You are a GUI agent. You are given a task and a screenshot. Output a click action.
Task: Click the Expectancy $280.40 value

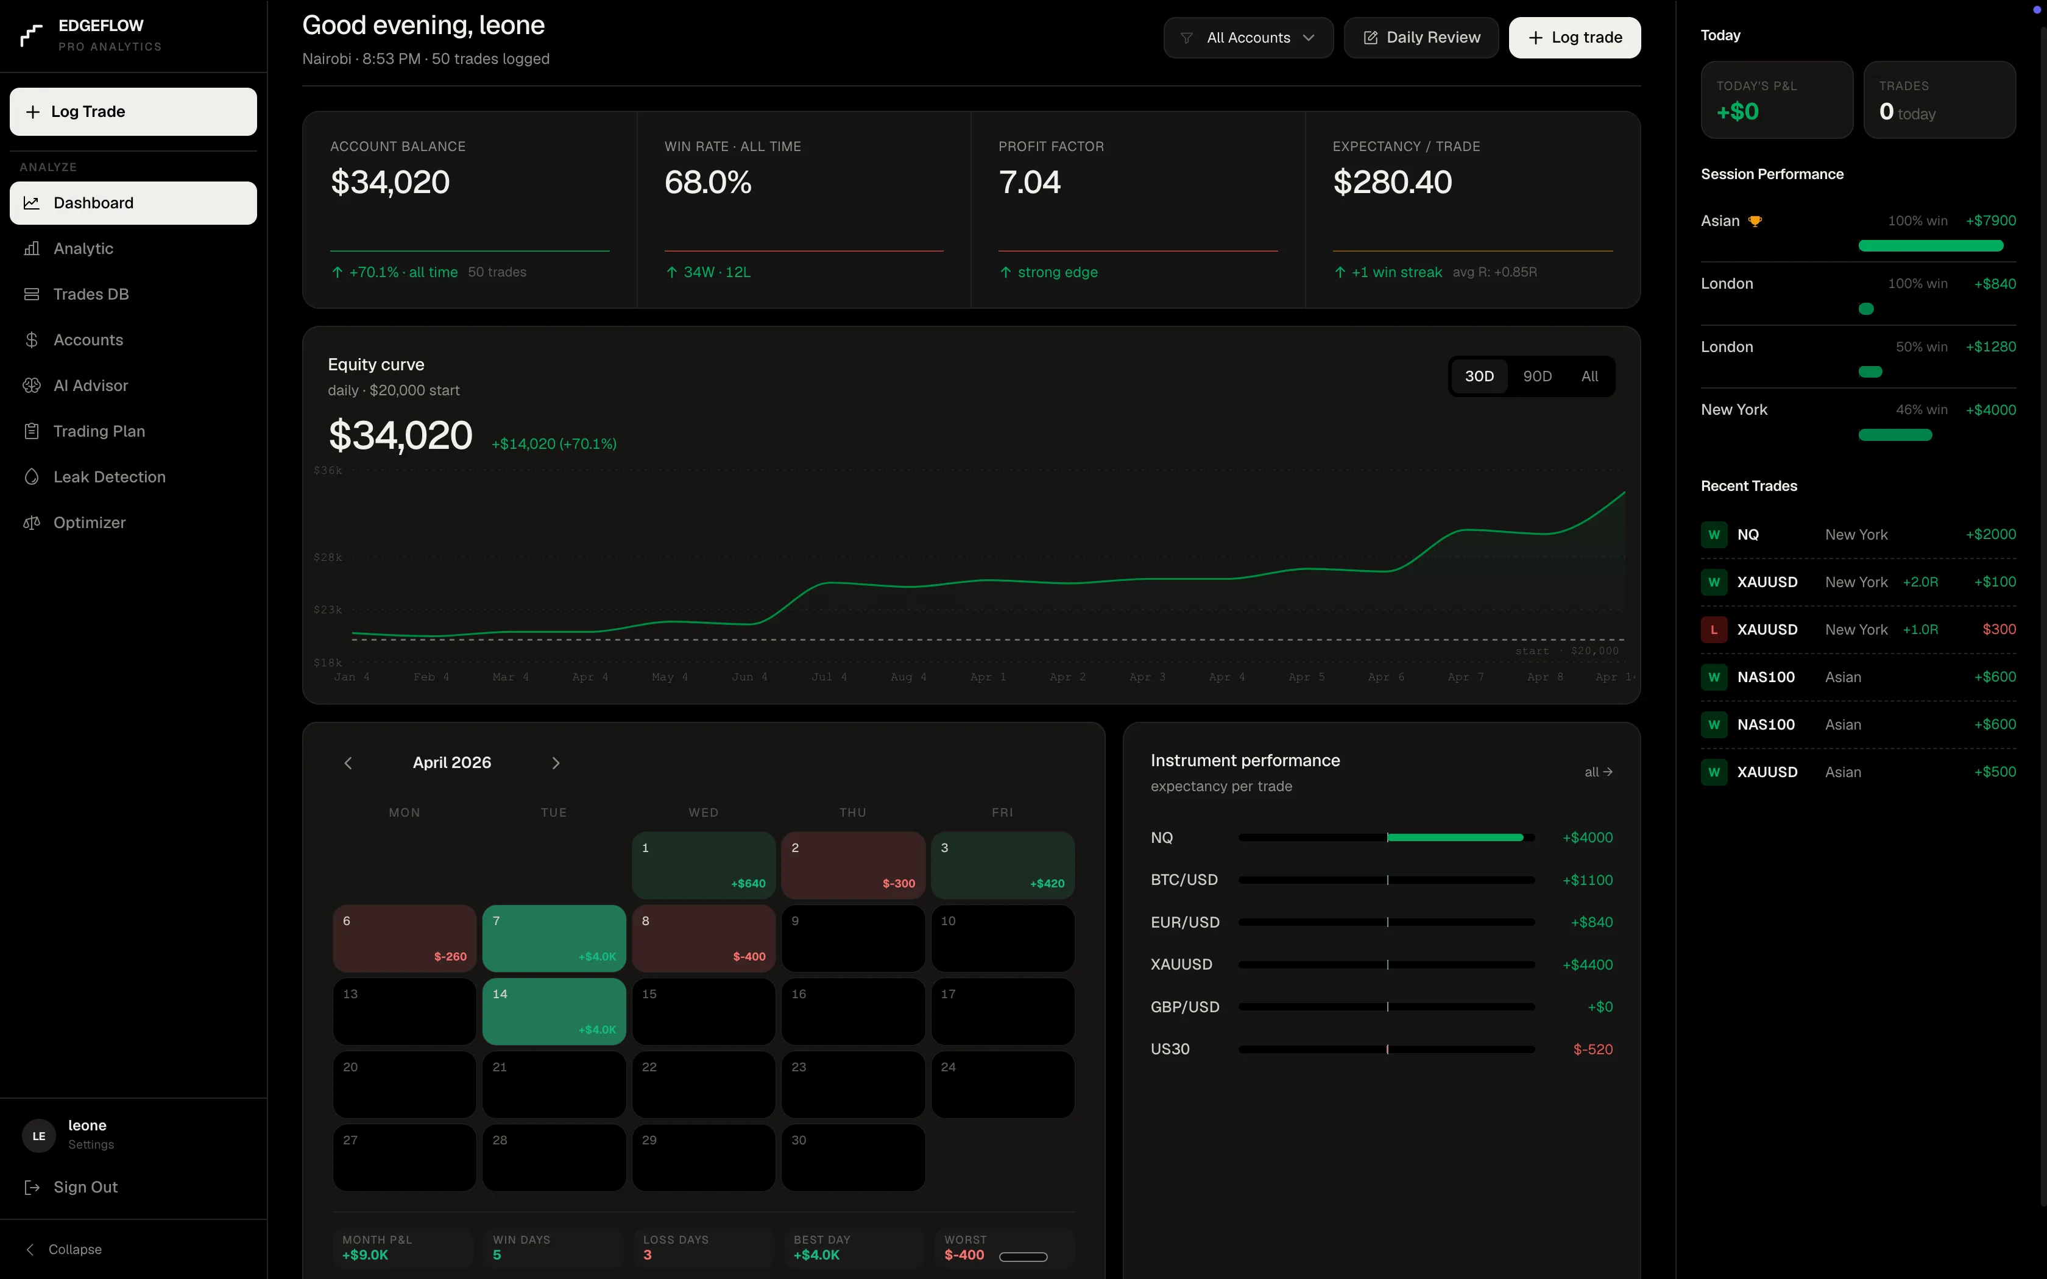point(1392,183)
